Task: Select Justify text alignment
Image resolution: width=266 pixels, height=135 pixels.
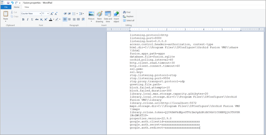Action: pos(78,19)
